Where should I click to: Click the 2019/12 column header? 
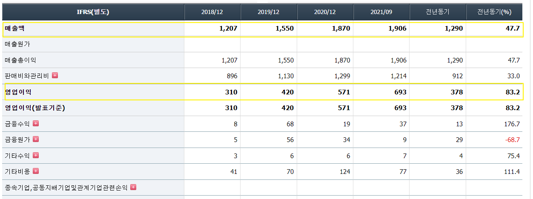[269, 12]
